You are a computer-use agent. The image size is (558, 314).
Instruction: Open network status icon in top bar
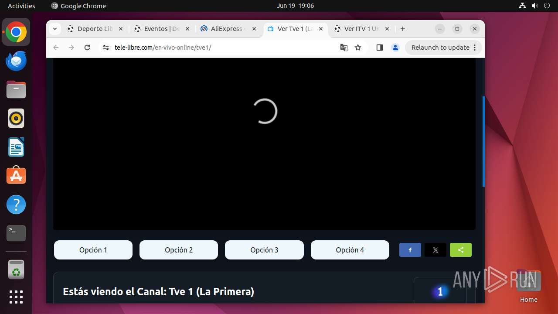coord(522,6)
